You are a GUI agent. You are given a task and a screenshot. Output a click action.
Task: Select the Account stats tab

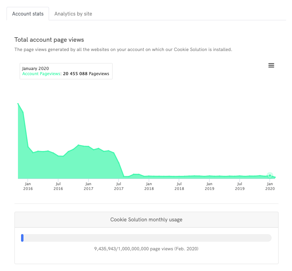tap(28, 14)
